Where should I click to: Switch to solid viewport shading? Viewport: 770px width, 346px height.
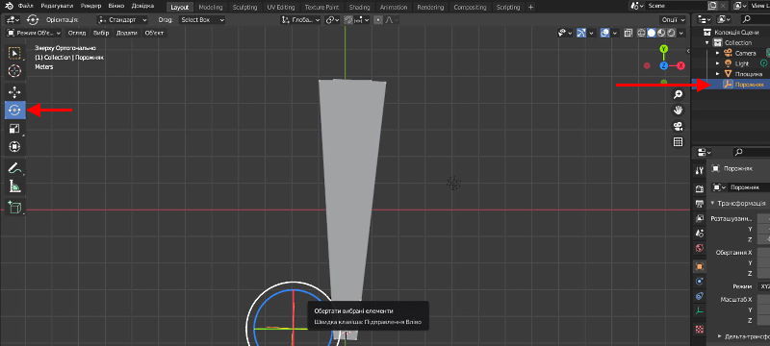tap(652, 33)
